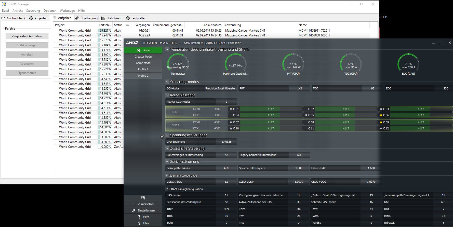Toggle Legacy-Kompatibilitätsmodus AUS value
This screenshot has height=227, width=453.
pyautogui.click(x=299, y=155)
